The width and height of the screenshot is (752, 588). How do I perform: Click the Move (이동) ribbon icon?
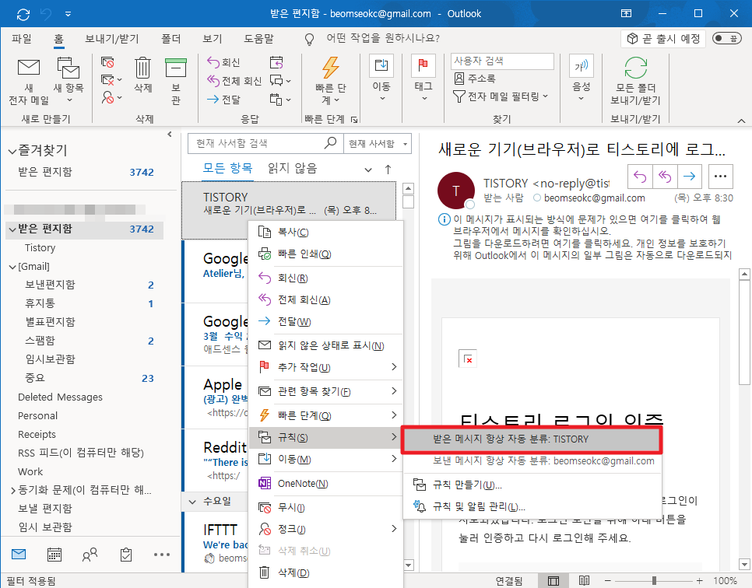click(x=381, y=65)
